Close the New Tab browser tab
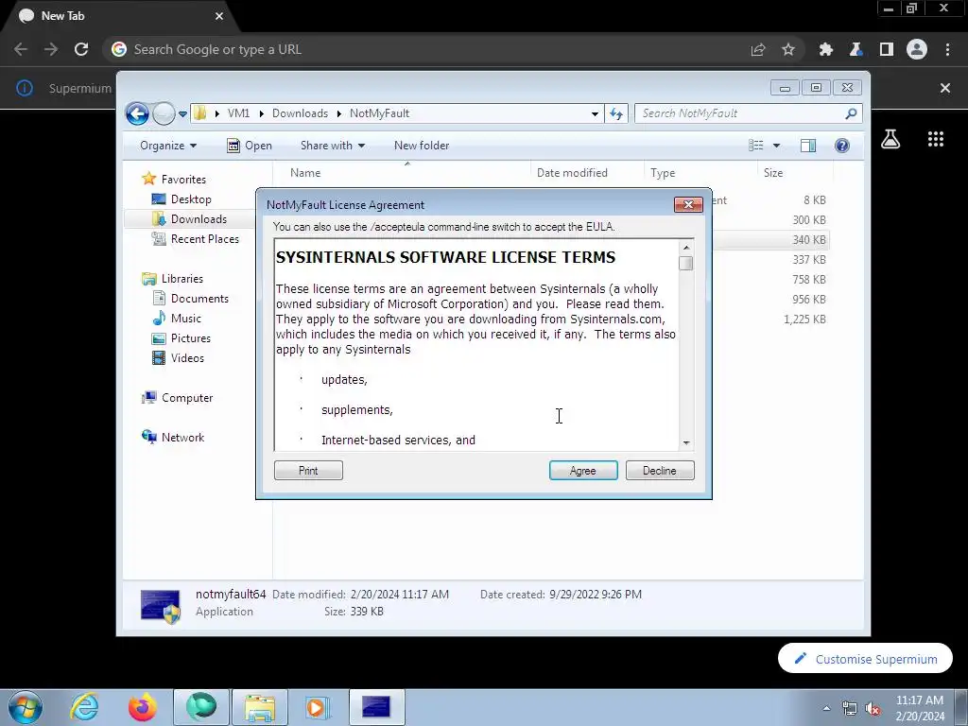 pos(219,16)
